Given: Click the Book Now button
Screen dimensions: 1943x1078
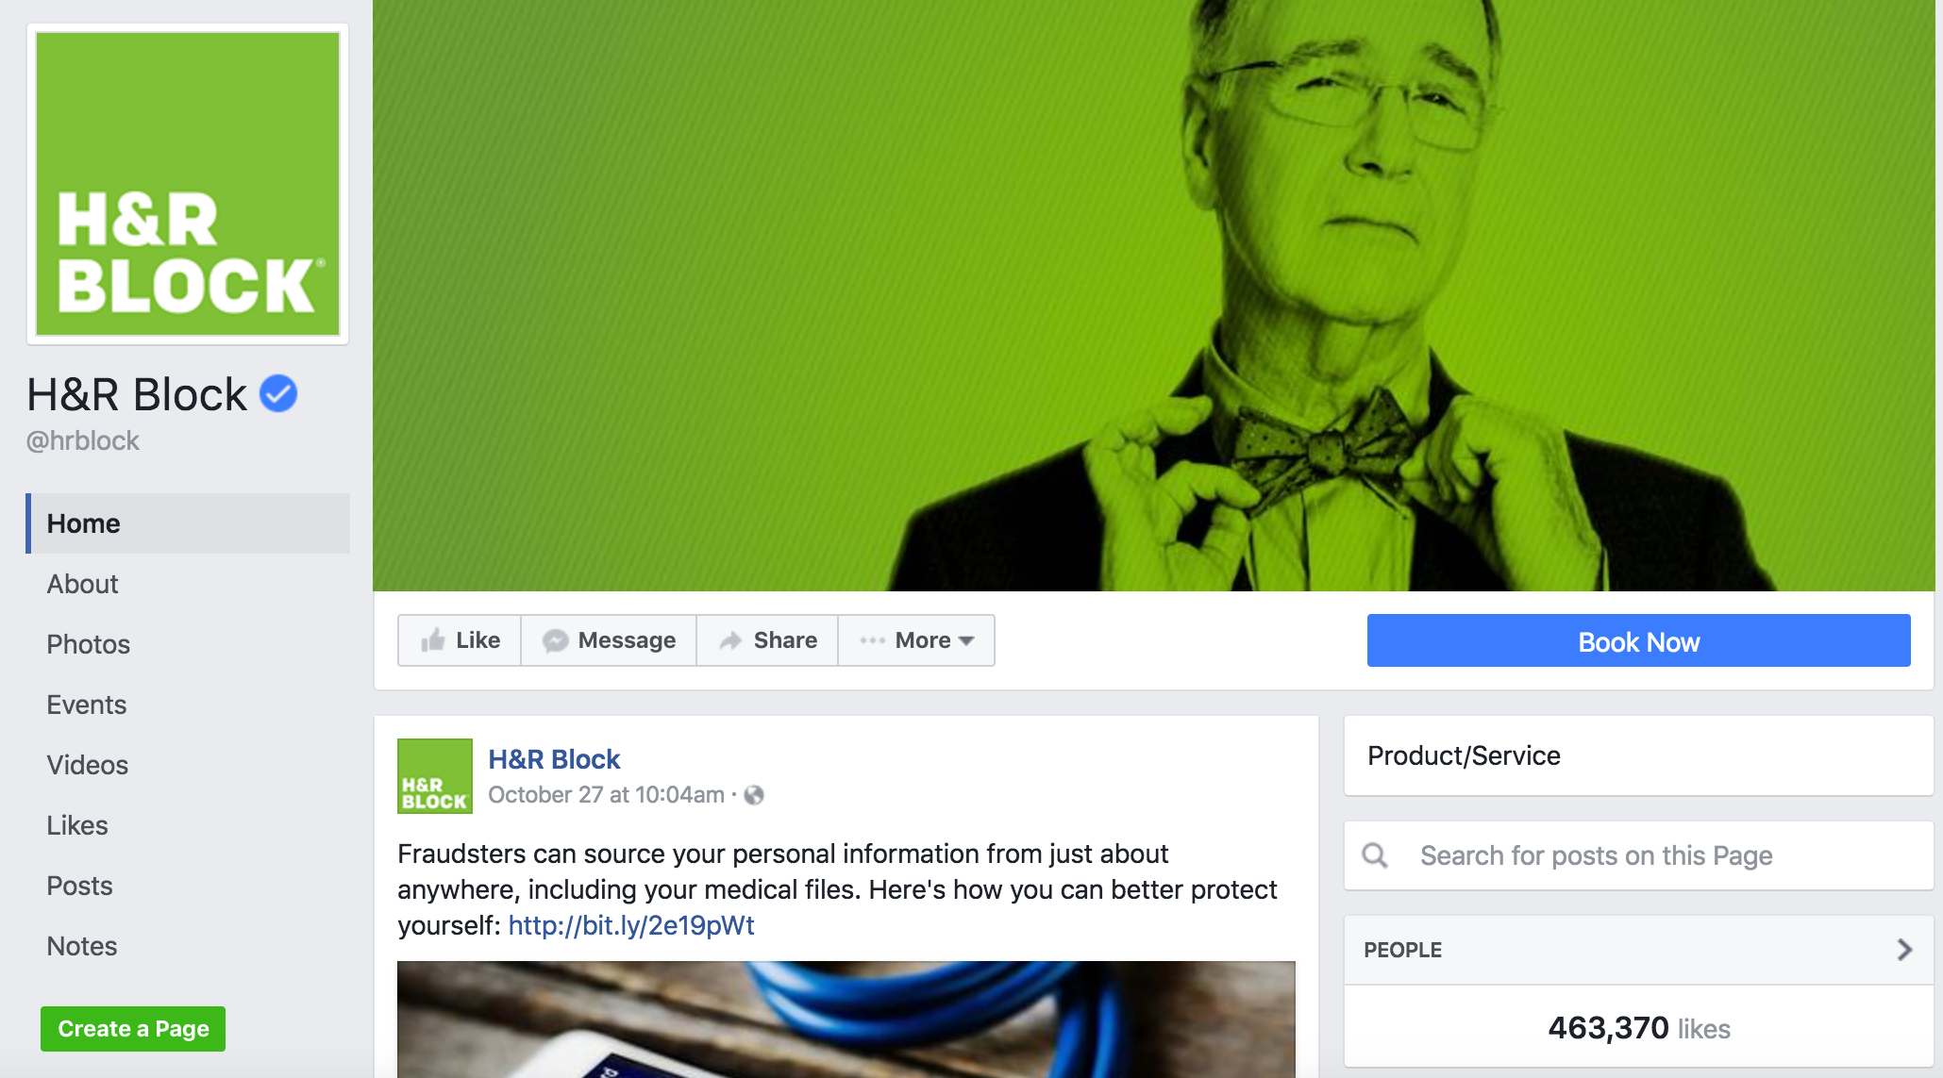Looking at the screenshot, I should click(1638, 640).
